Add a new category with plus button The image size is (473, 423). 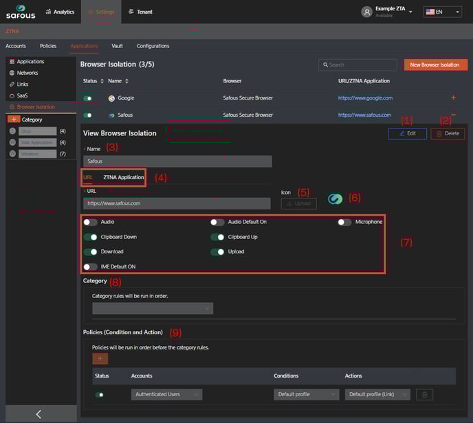14,119
